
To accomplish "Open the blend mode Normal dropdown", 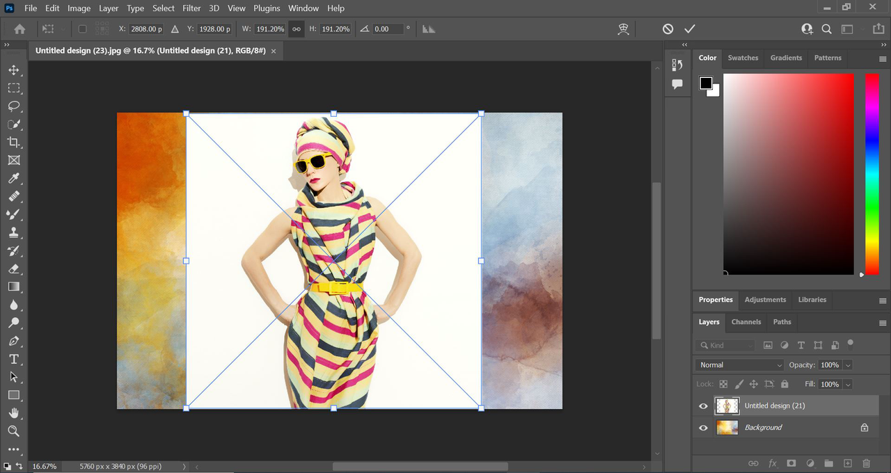I will [740, 365].
